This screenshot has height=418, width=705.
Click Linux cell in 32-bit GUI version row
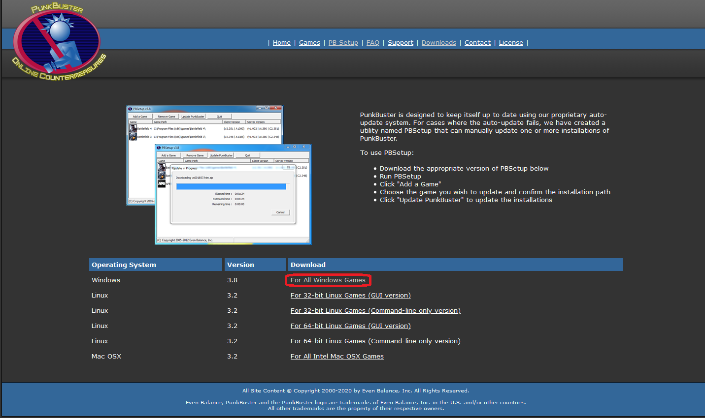pyautogui.click(x=100, y=296)
